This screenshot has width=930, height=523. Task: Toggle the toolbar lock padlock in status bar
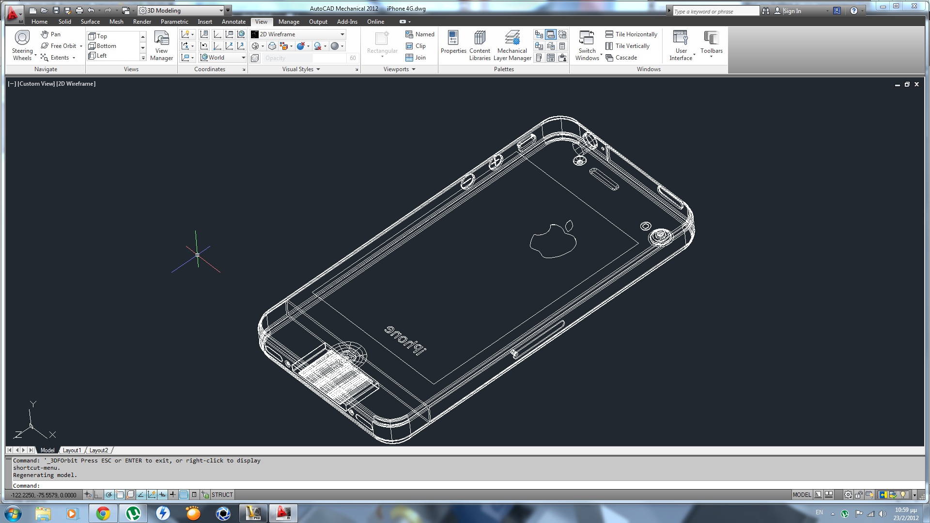[x=859, y=495]
